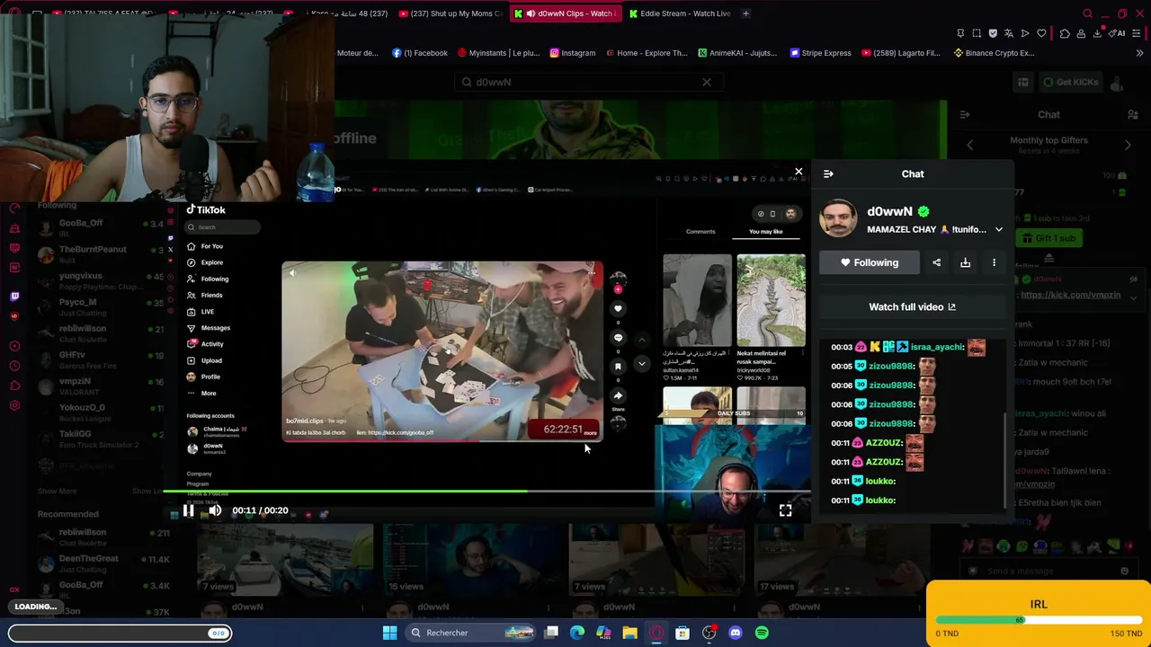Open browser profile icon
Viewport: 1151px width, 647px height.
1082,33
